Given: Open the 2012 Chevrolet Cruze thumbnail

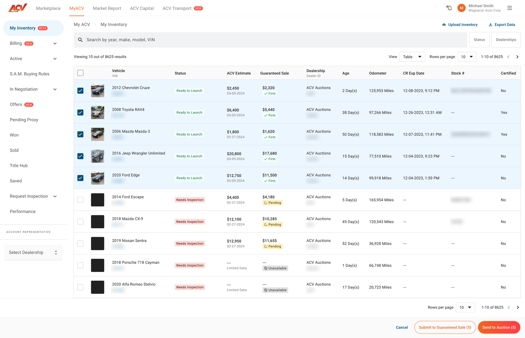Looking at the screenshot, I should coord(97,91).
